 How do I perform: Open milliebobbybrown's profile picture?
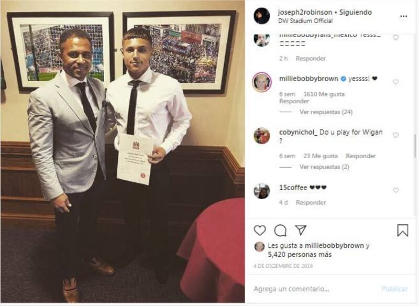[262, 82]
